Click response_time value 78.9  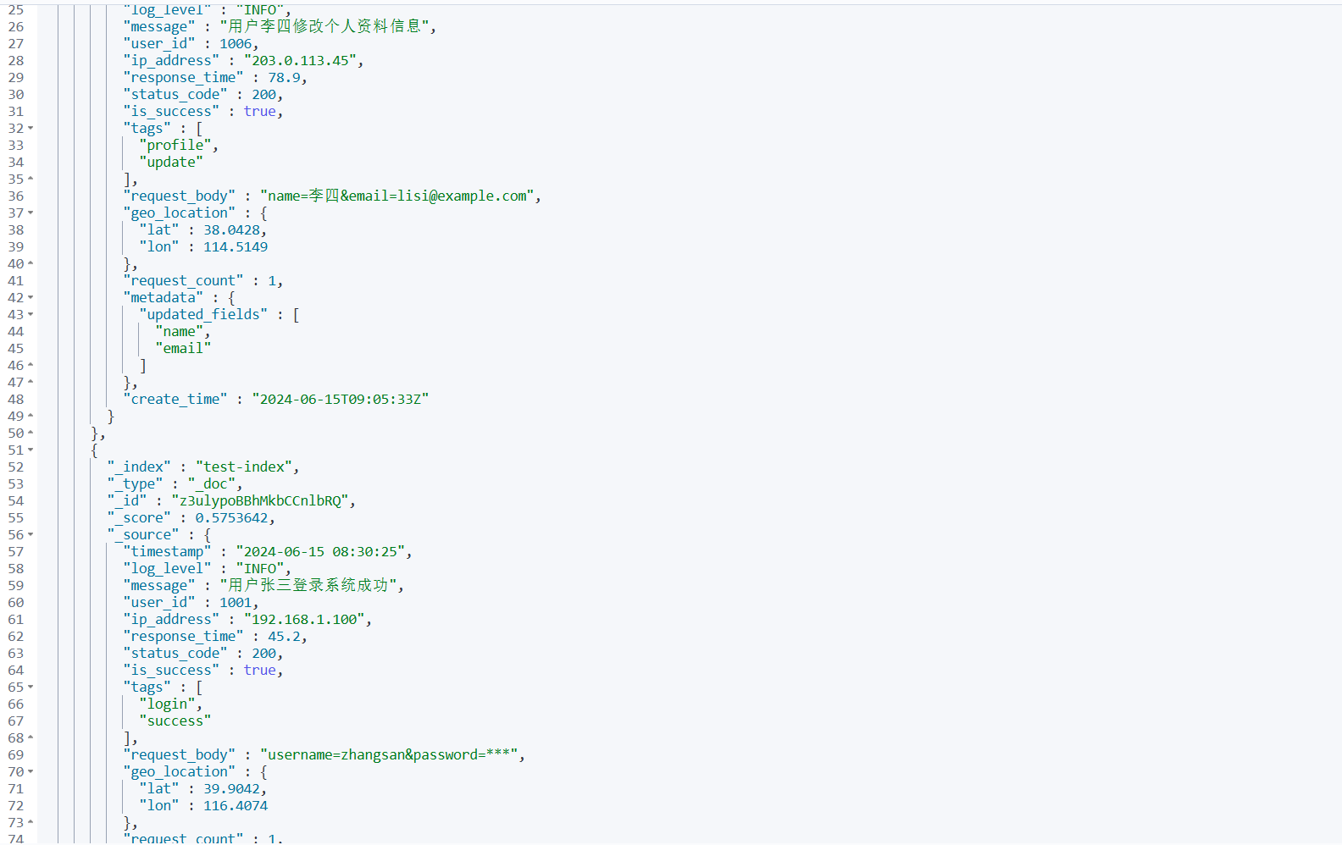coord(284,77)
